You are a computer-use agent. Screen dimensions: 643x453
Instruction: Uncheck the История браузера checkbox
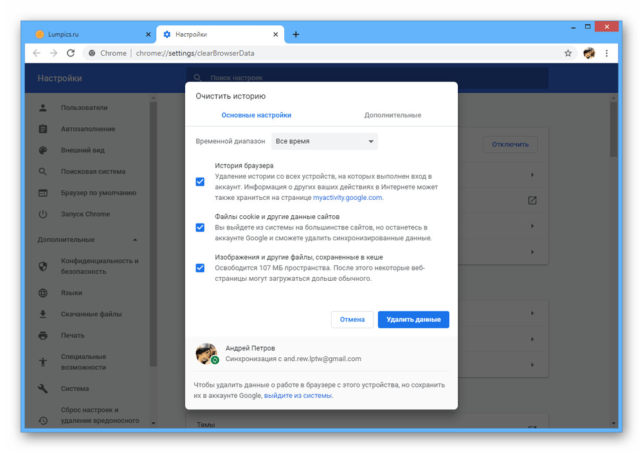coord(200,182)
